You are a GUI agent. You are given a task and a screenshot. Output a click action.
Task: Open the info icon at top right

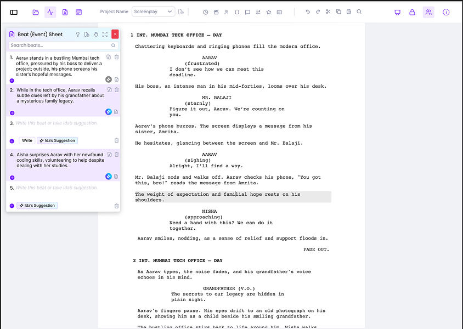446,12
